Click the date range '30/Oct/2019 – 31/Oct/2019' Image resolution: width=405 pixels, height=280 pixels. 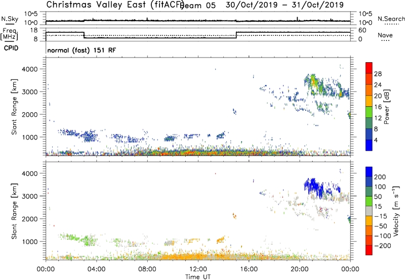click(x=285, y=5)
